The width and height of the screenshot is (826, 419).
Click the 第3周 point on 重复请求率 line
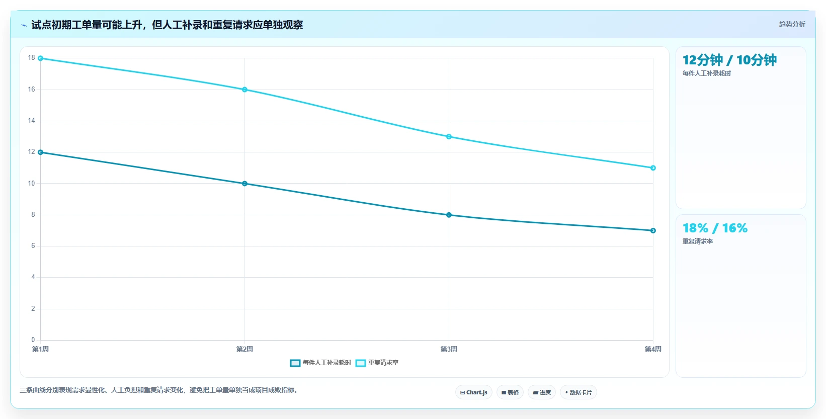tap(449, 137)
